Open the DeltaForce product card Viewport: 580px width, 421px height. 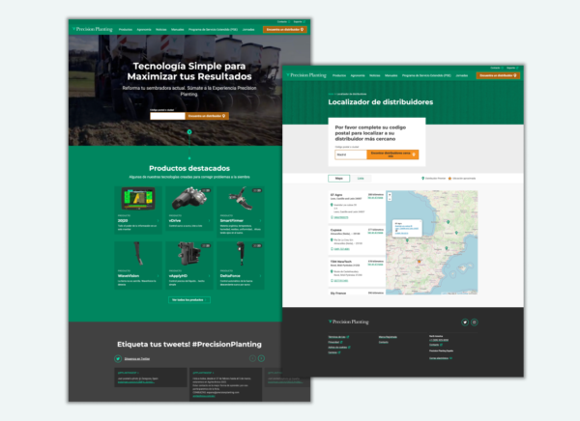tap(241, 265)
